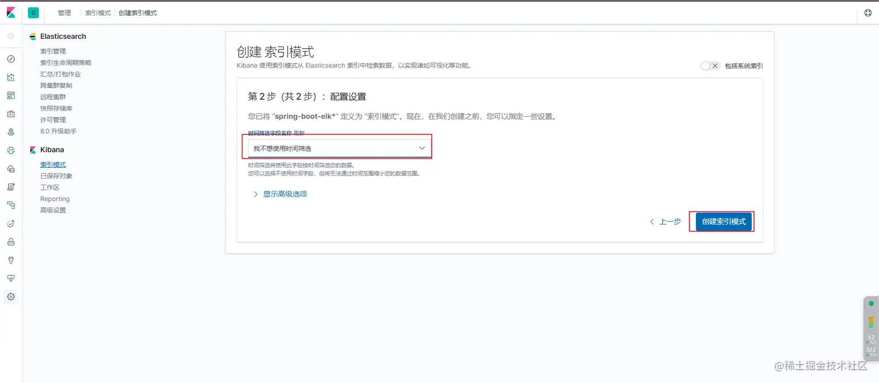
Task: Open Stack Monitoring via the heartbeat icon
Action: (x=11, y=279)
